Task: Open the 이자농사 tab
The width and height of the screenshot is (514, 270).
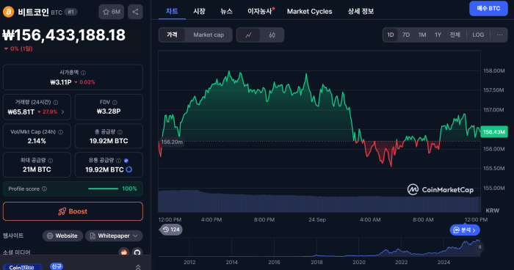Action: [x=260, y=11]
